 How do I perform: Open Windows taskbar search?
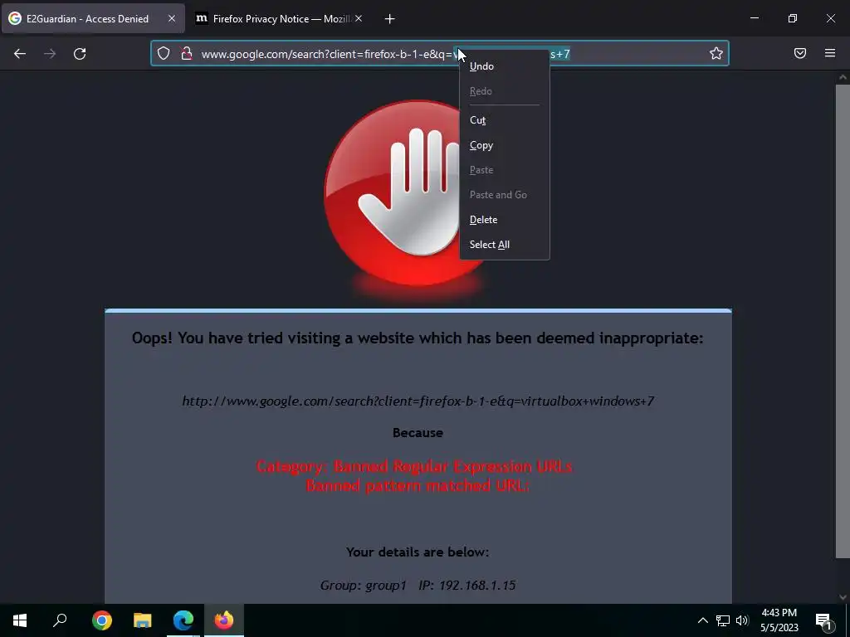tap(60, 620)
